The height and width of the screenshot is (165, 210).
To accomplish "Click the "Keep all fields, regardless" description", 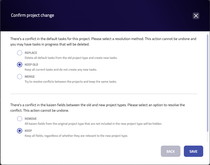I will [76, 136].
